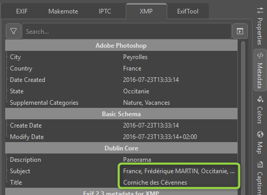Open the Colors sidebar tab
Image resolution: width=267 pixels, height=195 pixels.
(x=260, y=110)
